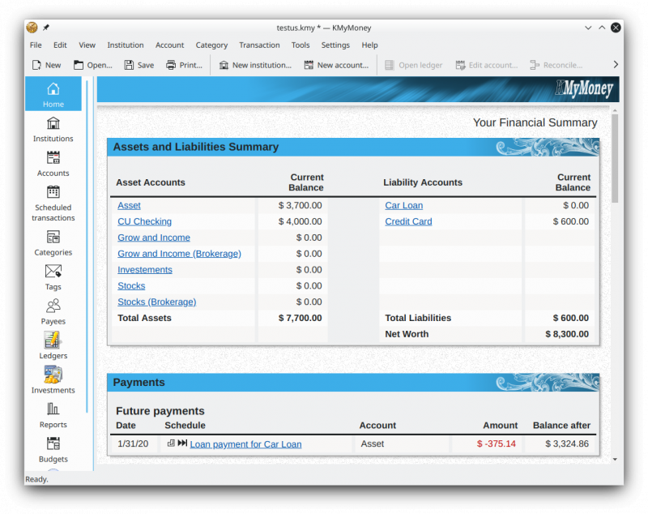Show the Payees view

click(53, 312)
